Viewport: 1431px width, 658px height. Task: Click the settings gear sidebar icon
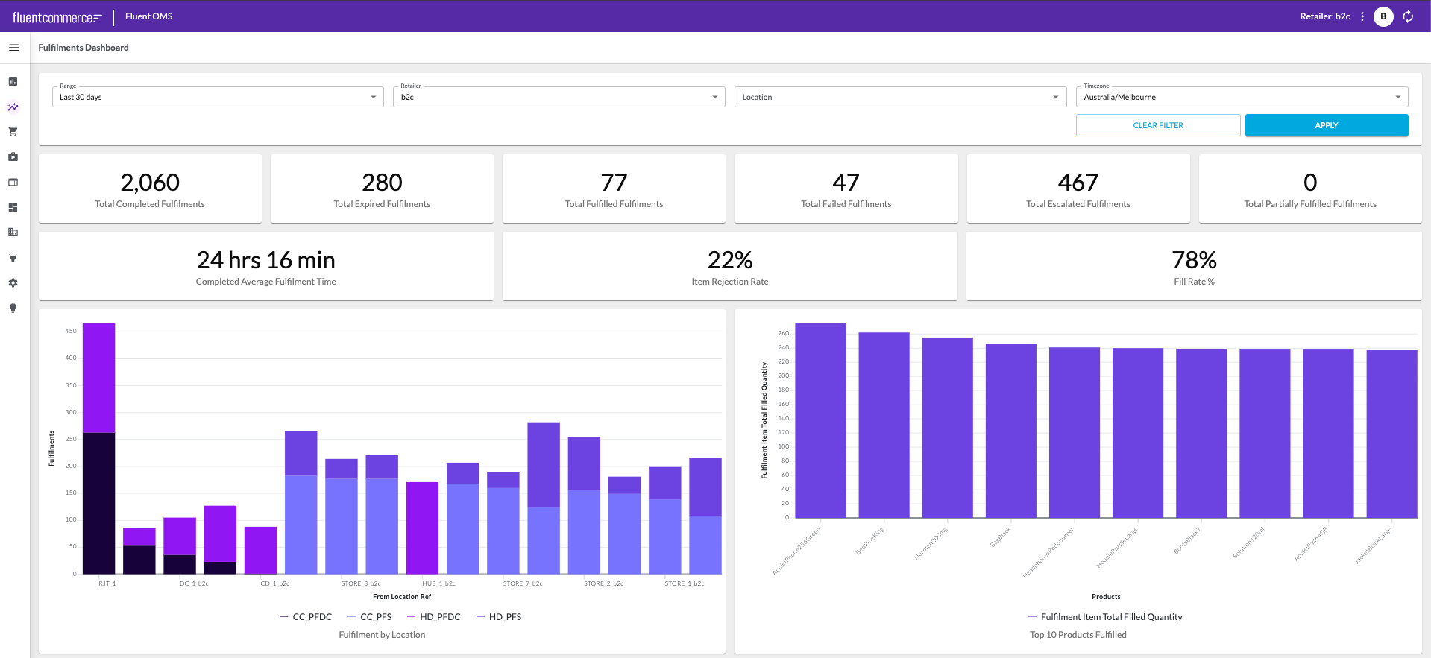pos(13,283)
